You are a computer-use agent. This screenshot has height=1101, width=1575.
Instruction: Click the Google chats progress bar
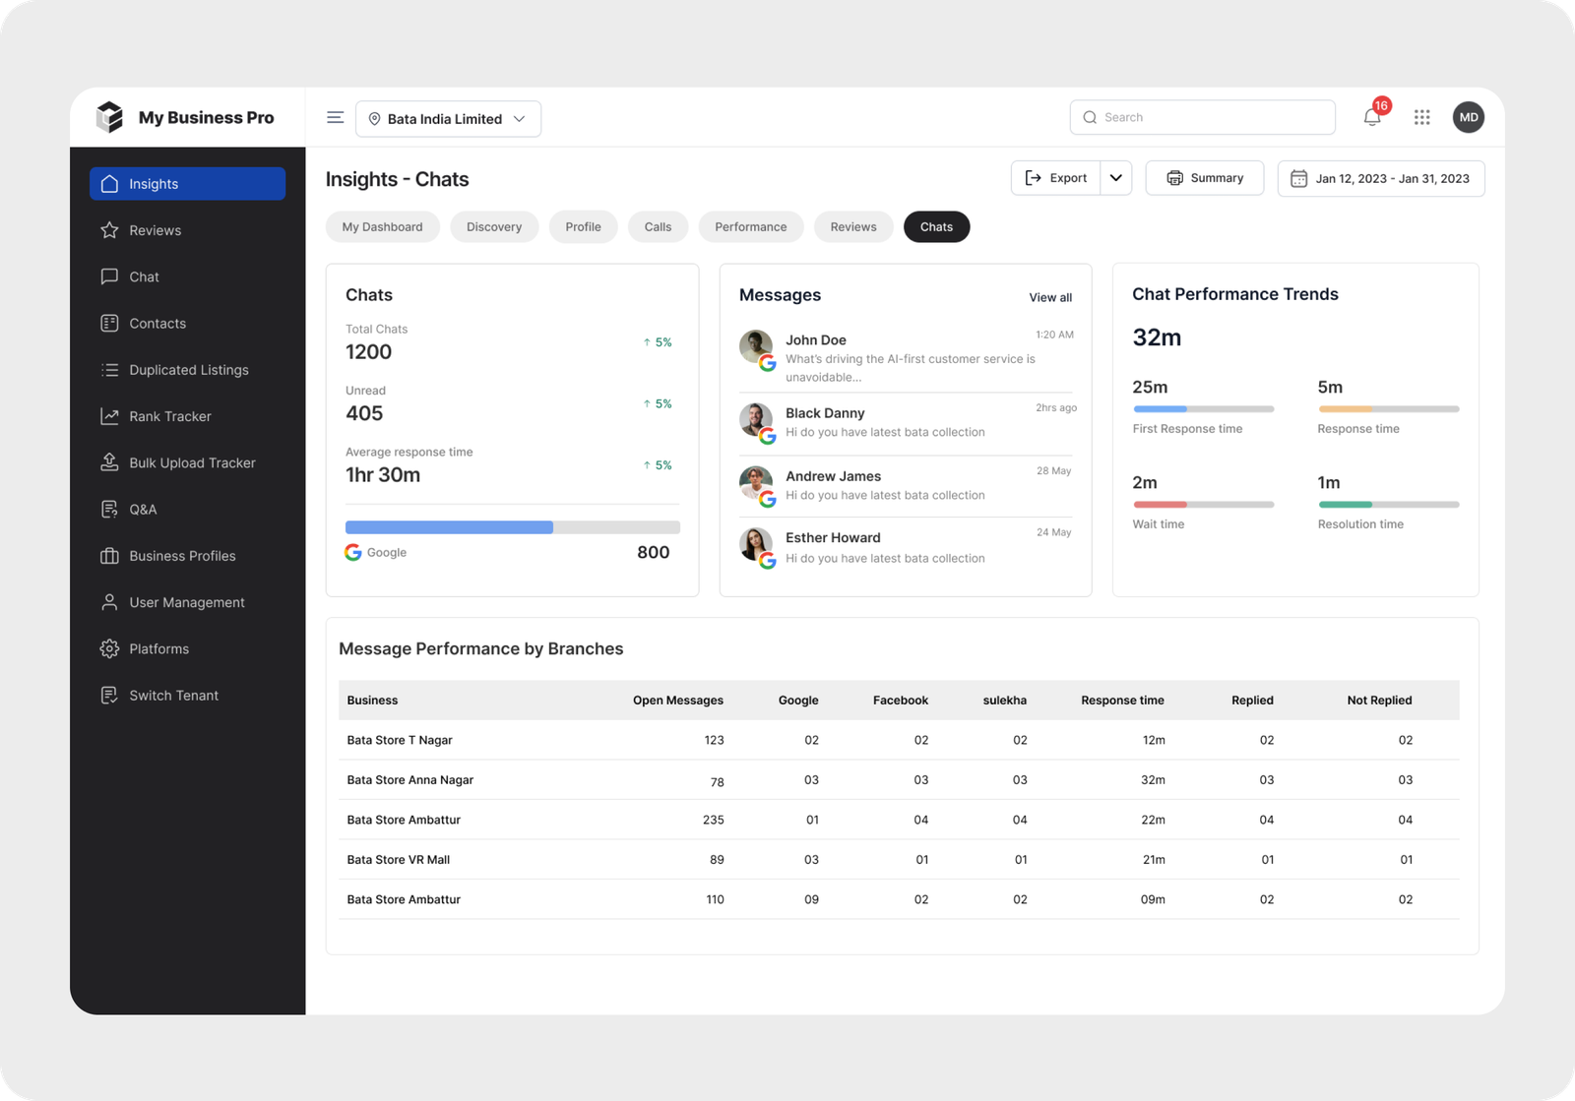coord(512,527)
